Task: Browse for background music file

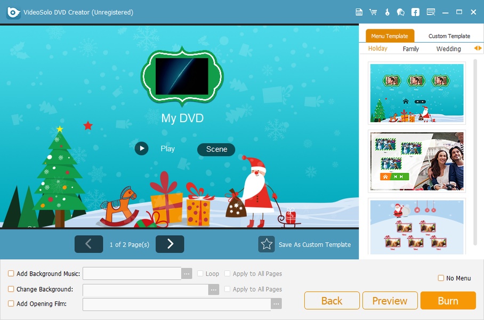Action: (x=187, y=274)
